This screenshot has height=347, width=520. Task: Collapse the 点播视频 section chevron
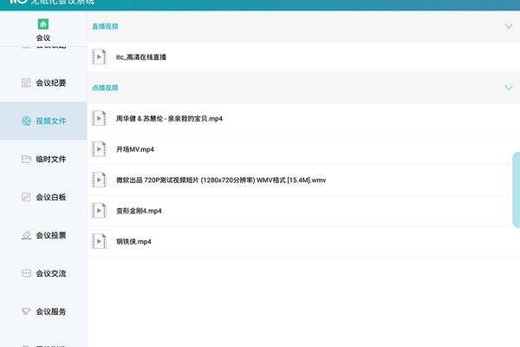click(509, 88)
